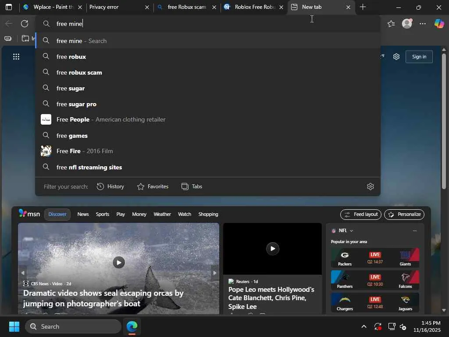Click the leftmost favorites bar icon
449x337 pixels.
[x=8, y=39]
